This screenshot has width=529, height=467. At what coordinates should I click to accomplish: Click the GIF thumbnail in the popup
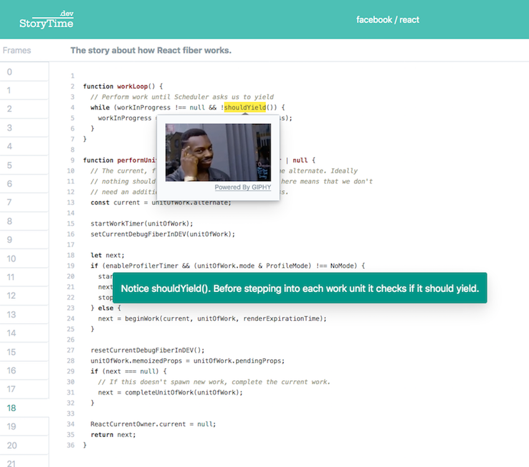pyautogui.click(x=218, y=153)
